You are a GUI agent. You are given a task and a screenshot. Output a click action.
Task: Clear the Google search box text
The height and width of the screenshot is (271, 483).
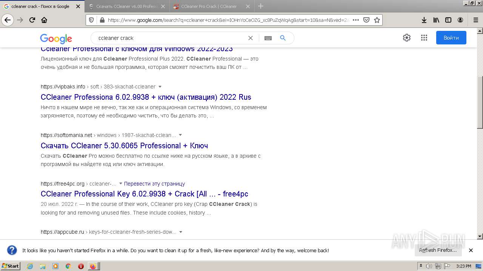250,38
